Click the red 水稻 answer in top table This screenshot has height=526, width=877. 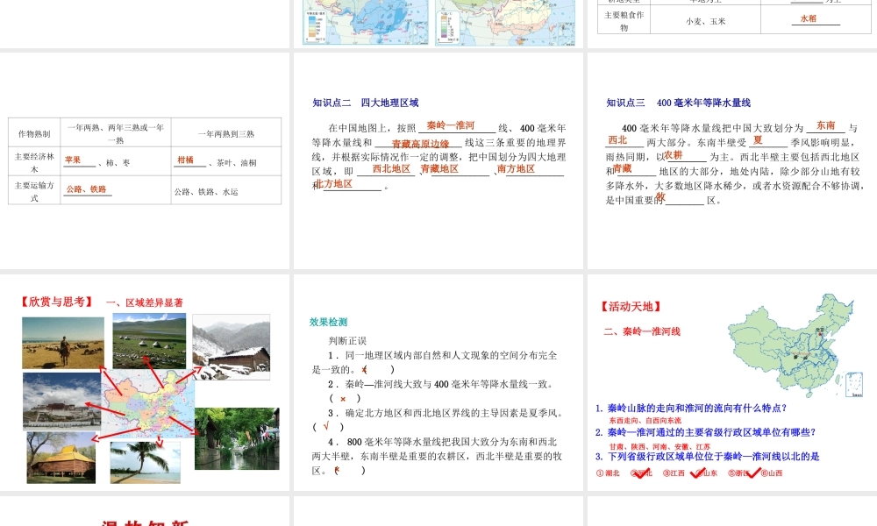tap(809, 18)
